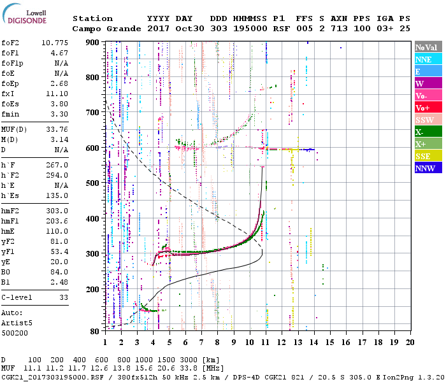Click the Vo+ red legend swatch
Screen dimensions: 446x382
tap(428, 108)
